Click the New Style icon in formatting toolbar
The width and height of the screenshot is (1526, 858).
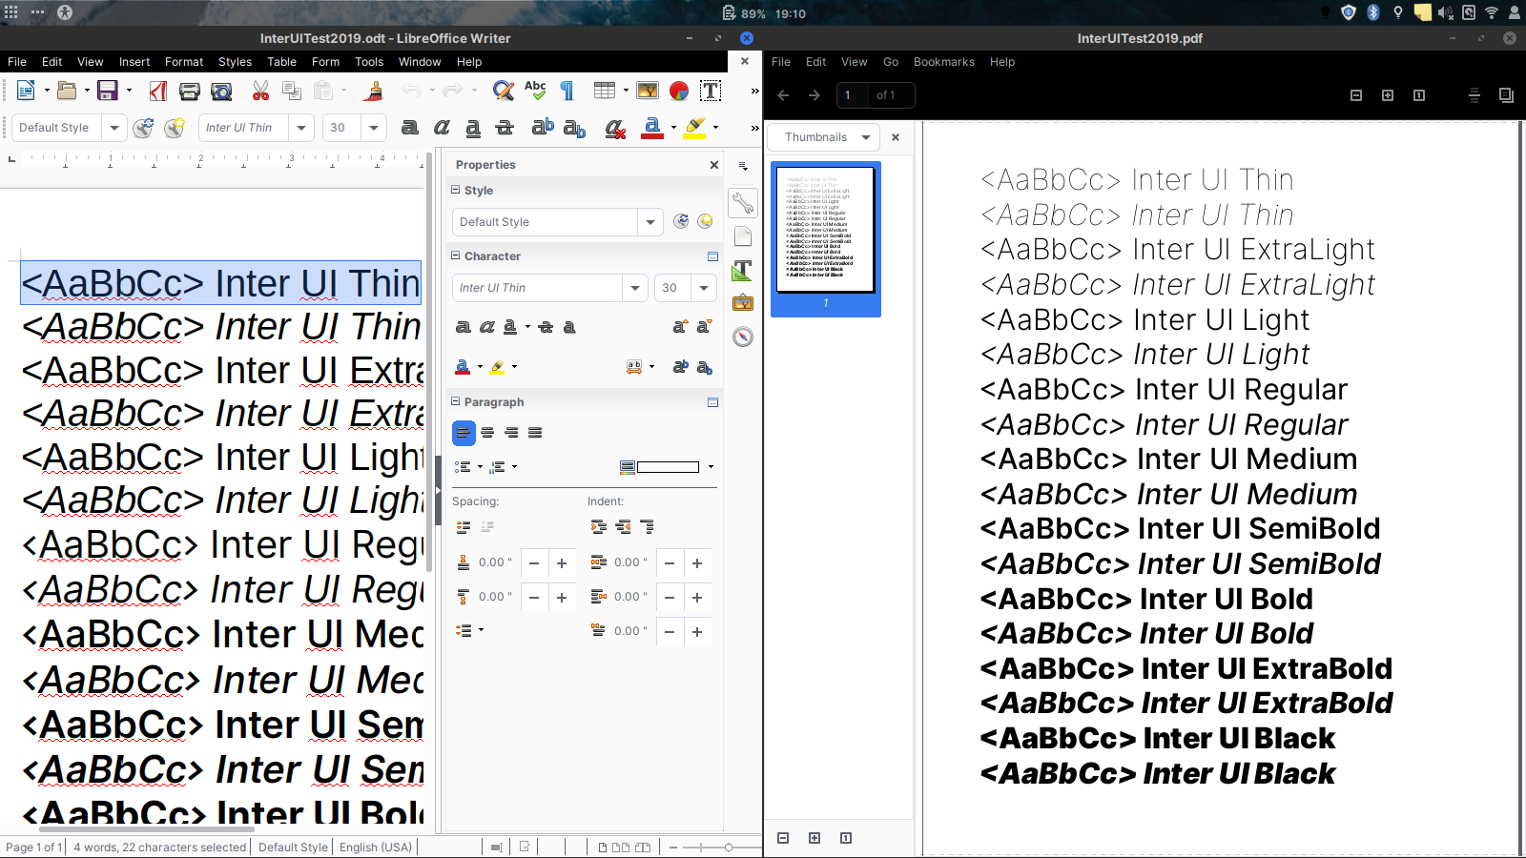(x=175, y=128)
